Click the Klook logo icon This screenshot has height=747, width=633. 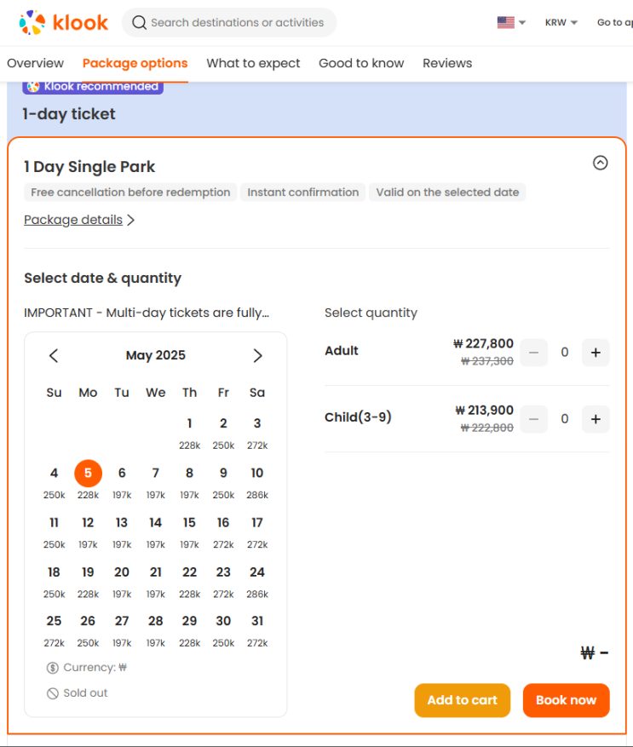(x=32, y=23)
